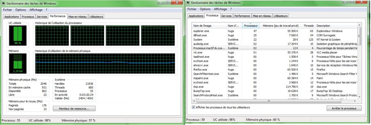Switch to Services tab in performance-graphs window
371x125 pixels.
pos(42,17)
